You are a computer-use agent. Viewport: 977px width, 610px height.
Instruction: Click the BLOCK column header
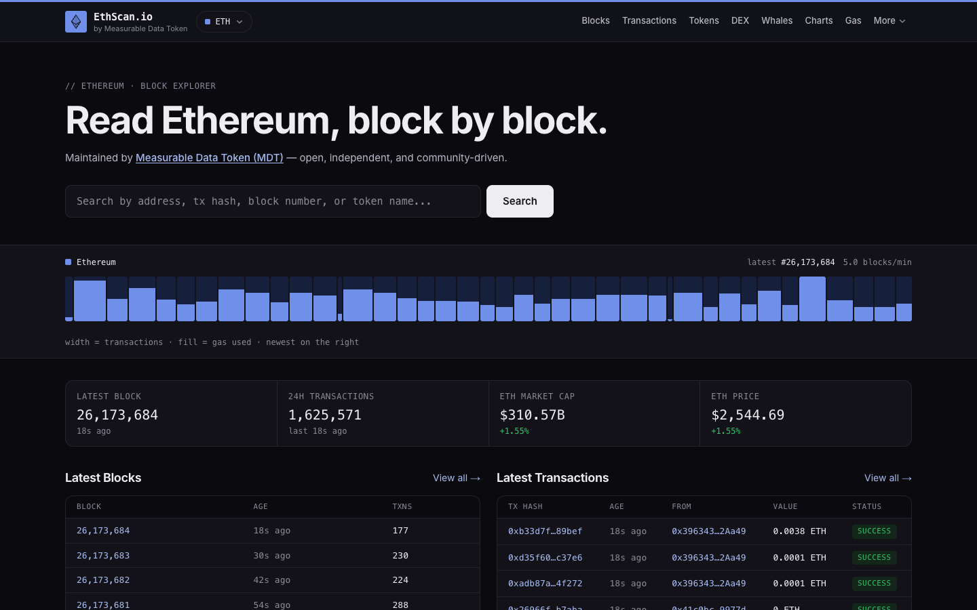coord(89,507)
